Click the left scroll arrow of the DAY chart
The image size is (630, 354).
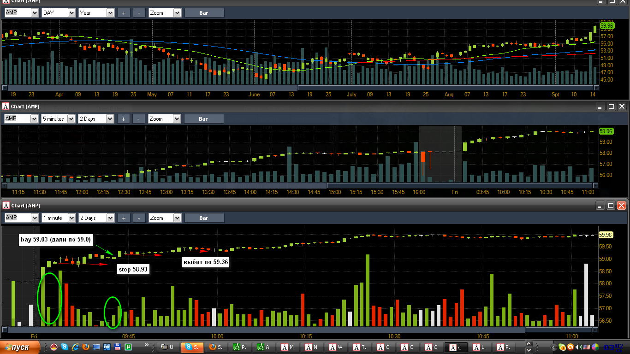5,88
